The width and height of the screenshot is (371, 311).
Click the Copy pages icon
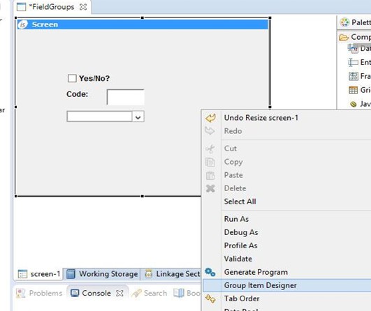pyautogui.click(x=210, y=162)
